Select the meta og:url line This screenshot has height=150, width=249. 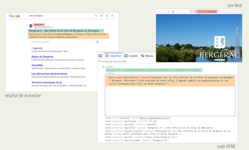click(x=141, y=137)
